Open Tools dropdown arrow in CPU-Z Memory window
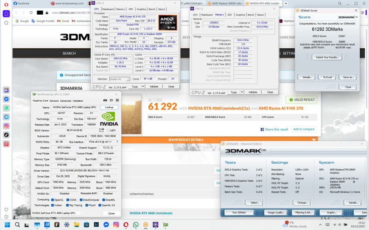 tap(242, 92)
